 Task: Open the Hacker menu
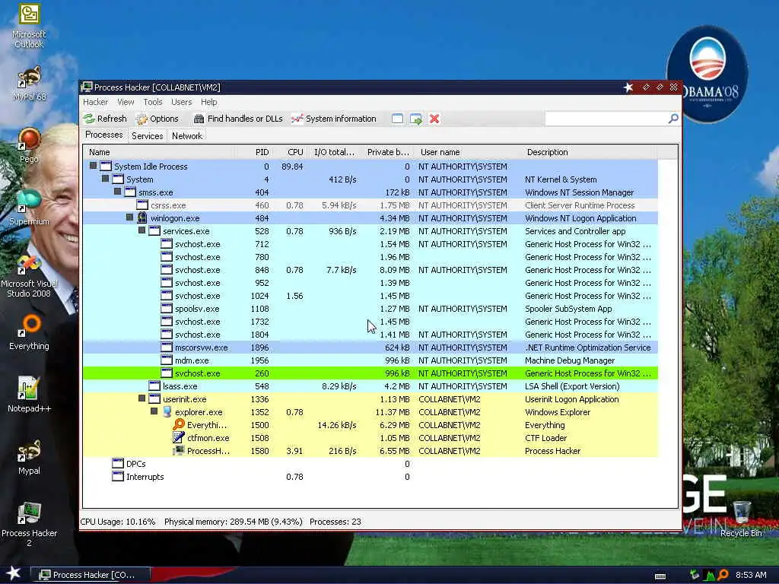tap(95, 102)
